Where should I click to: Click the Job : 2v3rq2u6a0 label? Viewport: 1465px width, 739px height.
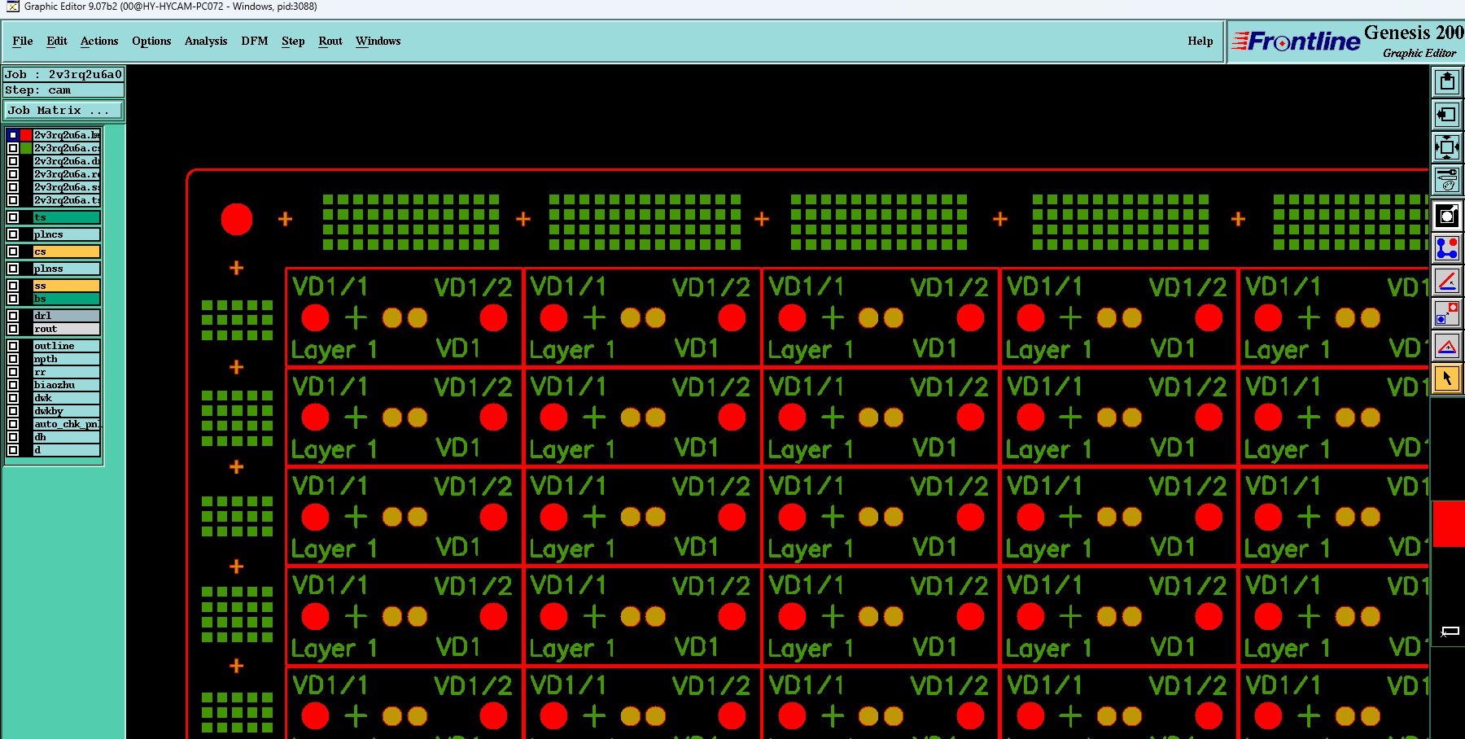[x=63, y=74]
